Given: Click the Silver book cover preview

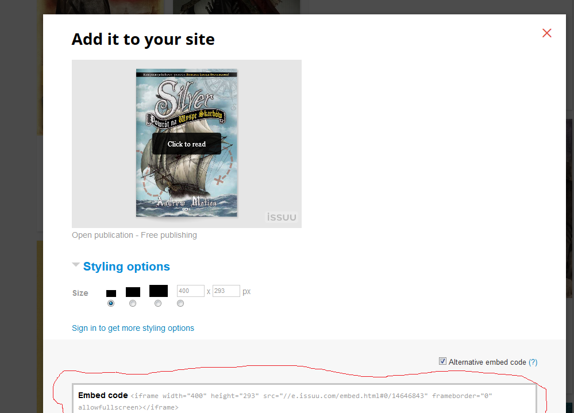Looking at the screenshot, I should (186, 142).
